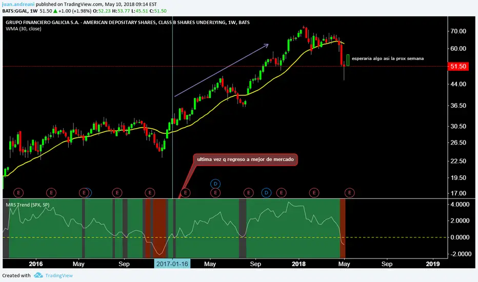The width and height of the screenshot is (478, 282).
Task: Click the 2.0000 MRS scale label
Action: [x=460, y=220]
